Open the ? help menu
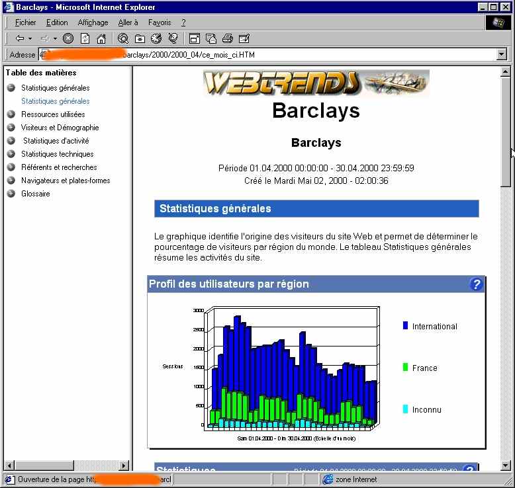The image size is (515, 488). tap(183, 22)
